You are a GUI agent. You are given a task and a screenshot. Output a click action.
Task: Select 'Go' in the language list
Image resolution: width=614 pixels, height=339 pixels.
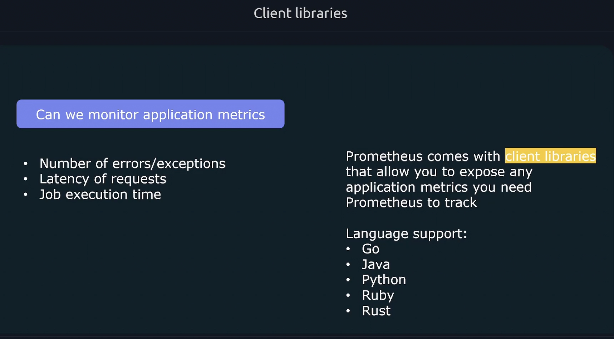click(370, 249)
